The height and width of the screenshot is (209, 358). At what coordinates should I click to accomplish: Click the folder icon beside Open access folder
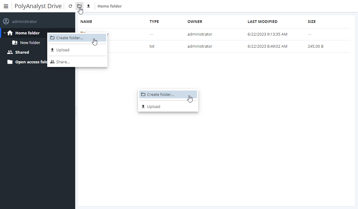pos(10,62)
